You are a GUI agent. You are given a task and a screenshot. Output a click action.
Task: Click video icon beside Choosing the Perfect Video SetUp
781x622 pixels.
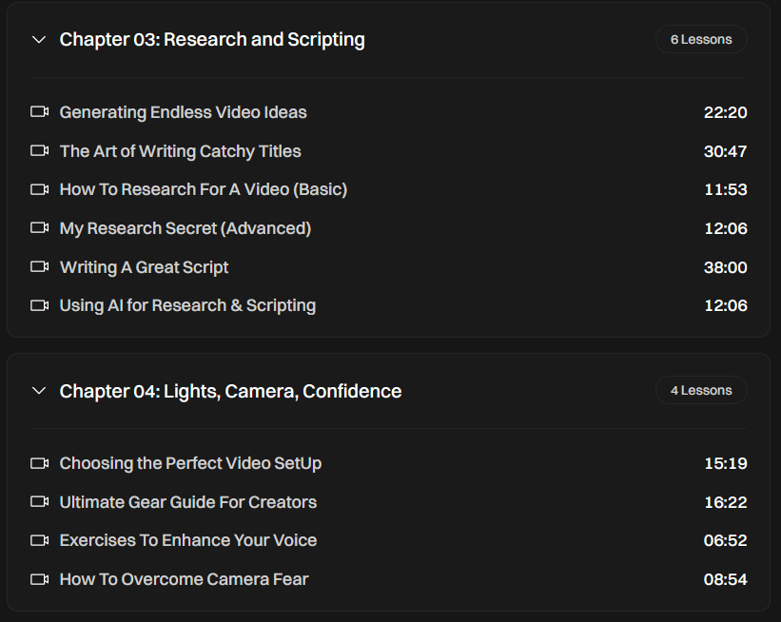[39, 463]
